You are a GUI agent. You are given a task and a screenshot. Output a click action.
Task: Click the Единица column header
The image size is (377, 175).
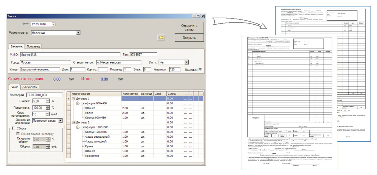coord(147,94)
